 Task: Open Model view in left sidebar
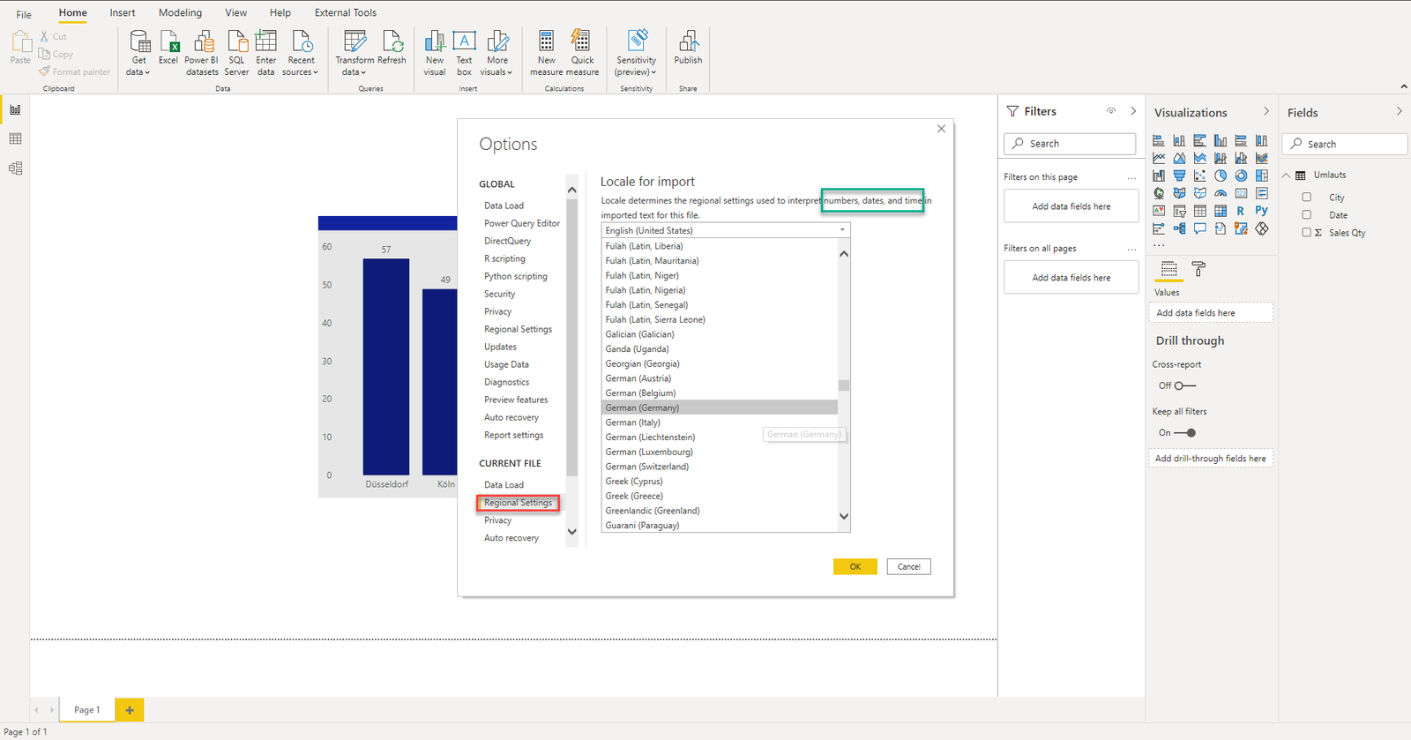coord(15,168)
